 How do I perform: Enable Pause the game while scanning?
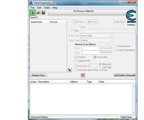tap(76, 70)
